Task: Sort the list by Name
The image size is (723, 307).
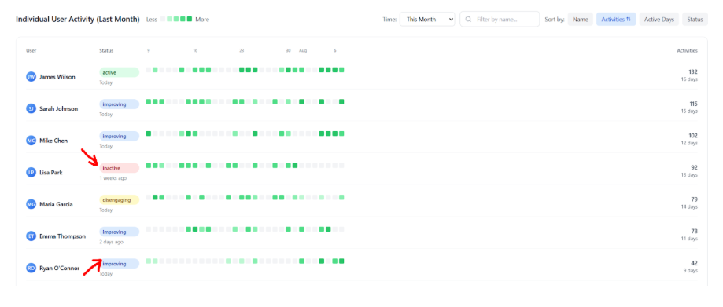Action: (580, 20)
